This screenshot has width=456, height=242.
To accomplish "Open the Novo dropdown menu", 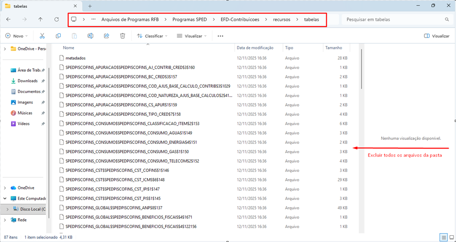I will (x=15, y=36).
